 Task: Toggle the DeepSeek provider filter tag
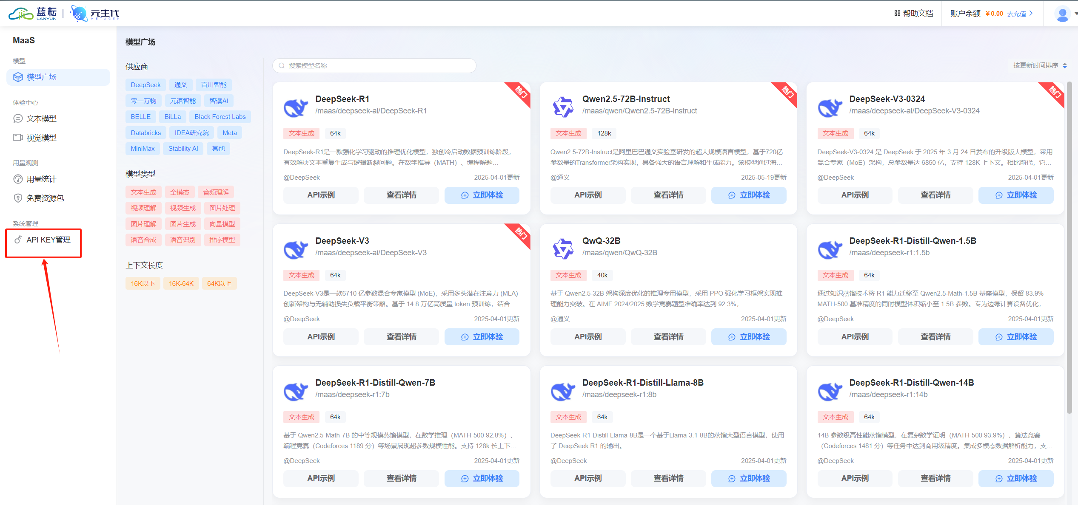[145, 85]
